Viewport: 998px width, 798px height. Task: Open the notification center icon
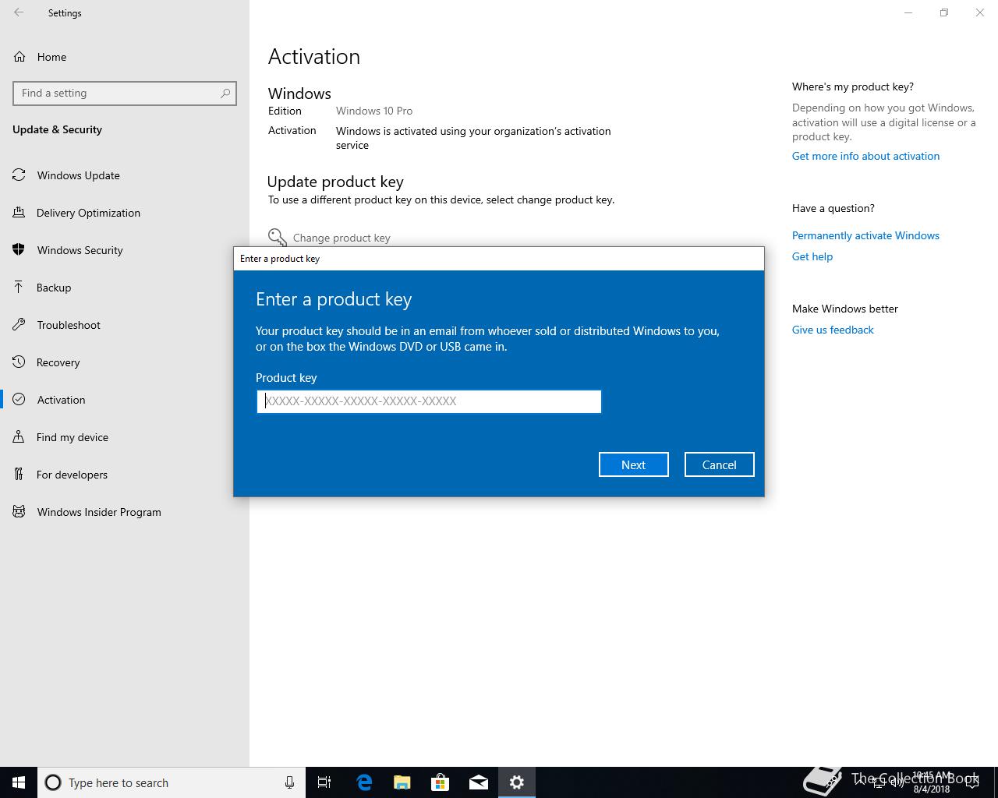tap(972, 783)
